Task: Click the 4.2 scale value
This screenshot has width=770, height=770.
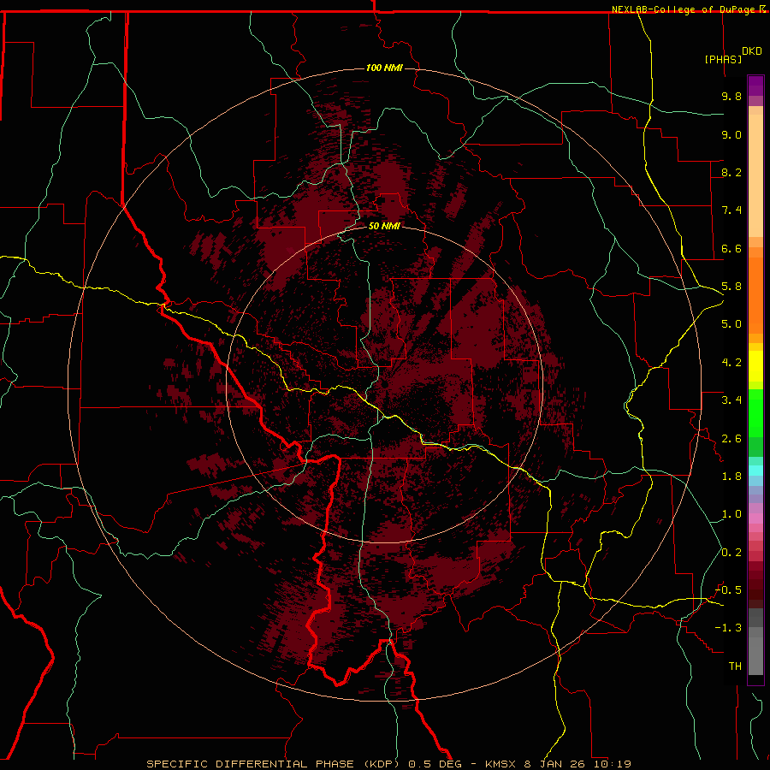Action: click(x=731, y=363)
